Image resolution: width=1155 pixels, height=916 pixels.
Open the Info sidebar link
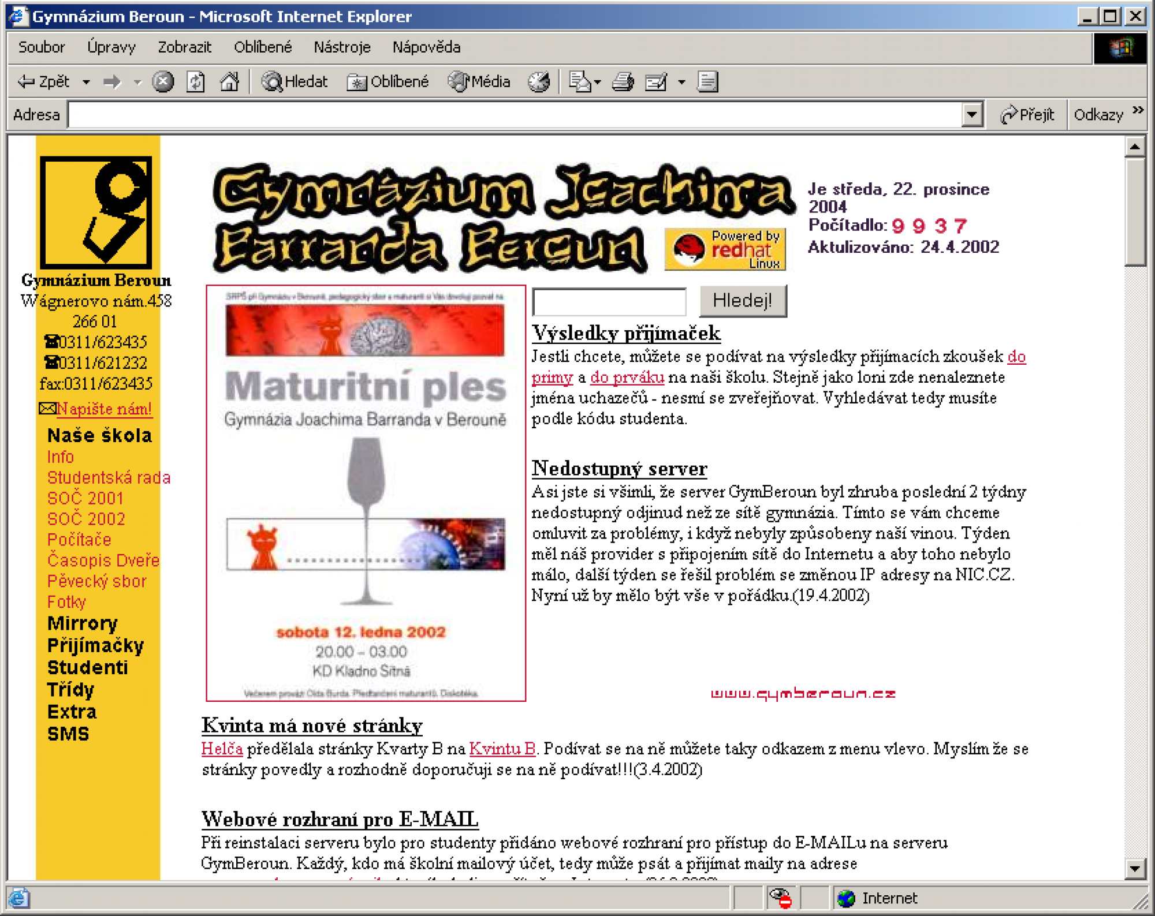click(x=61, y=457)
